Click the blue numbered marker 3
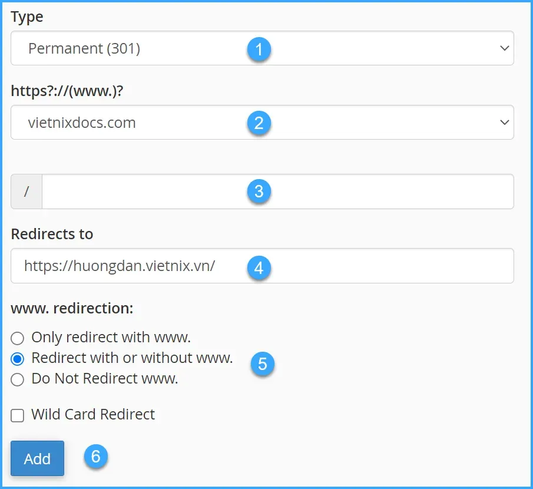 [259, 191]
